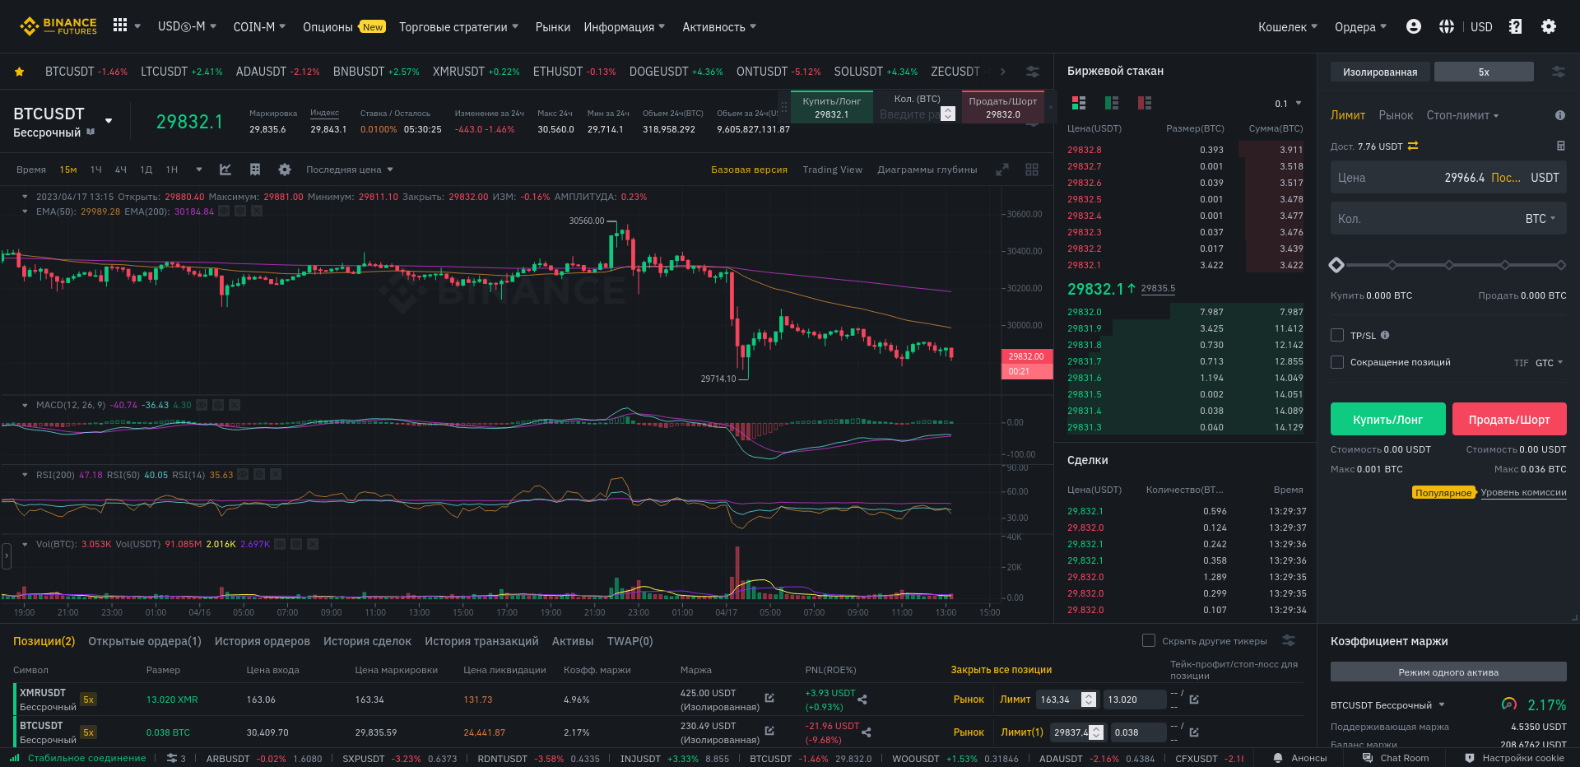Open Уровень комиссии link
1580x767 pixels.
[1523, 492]
